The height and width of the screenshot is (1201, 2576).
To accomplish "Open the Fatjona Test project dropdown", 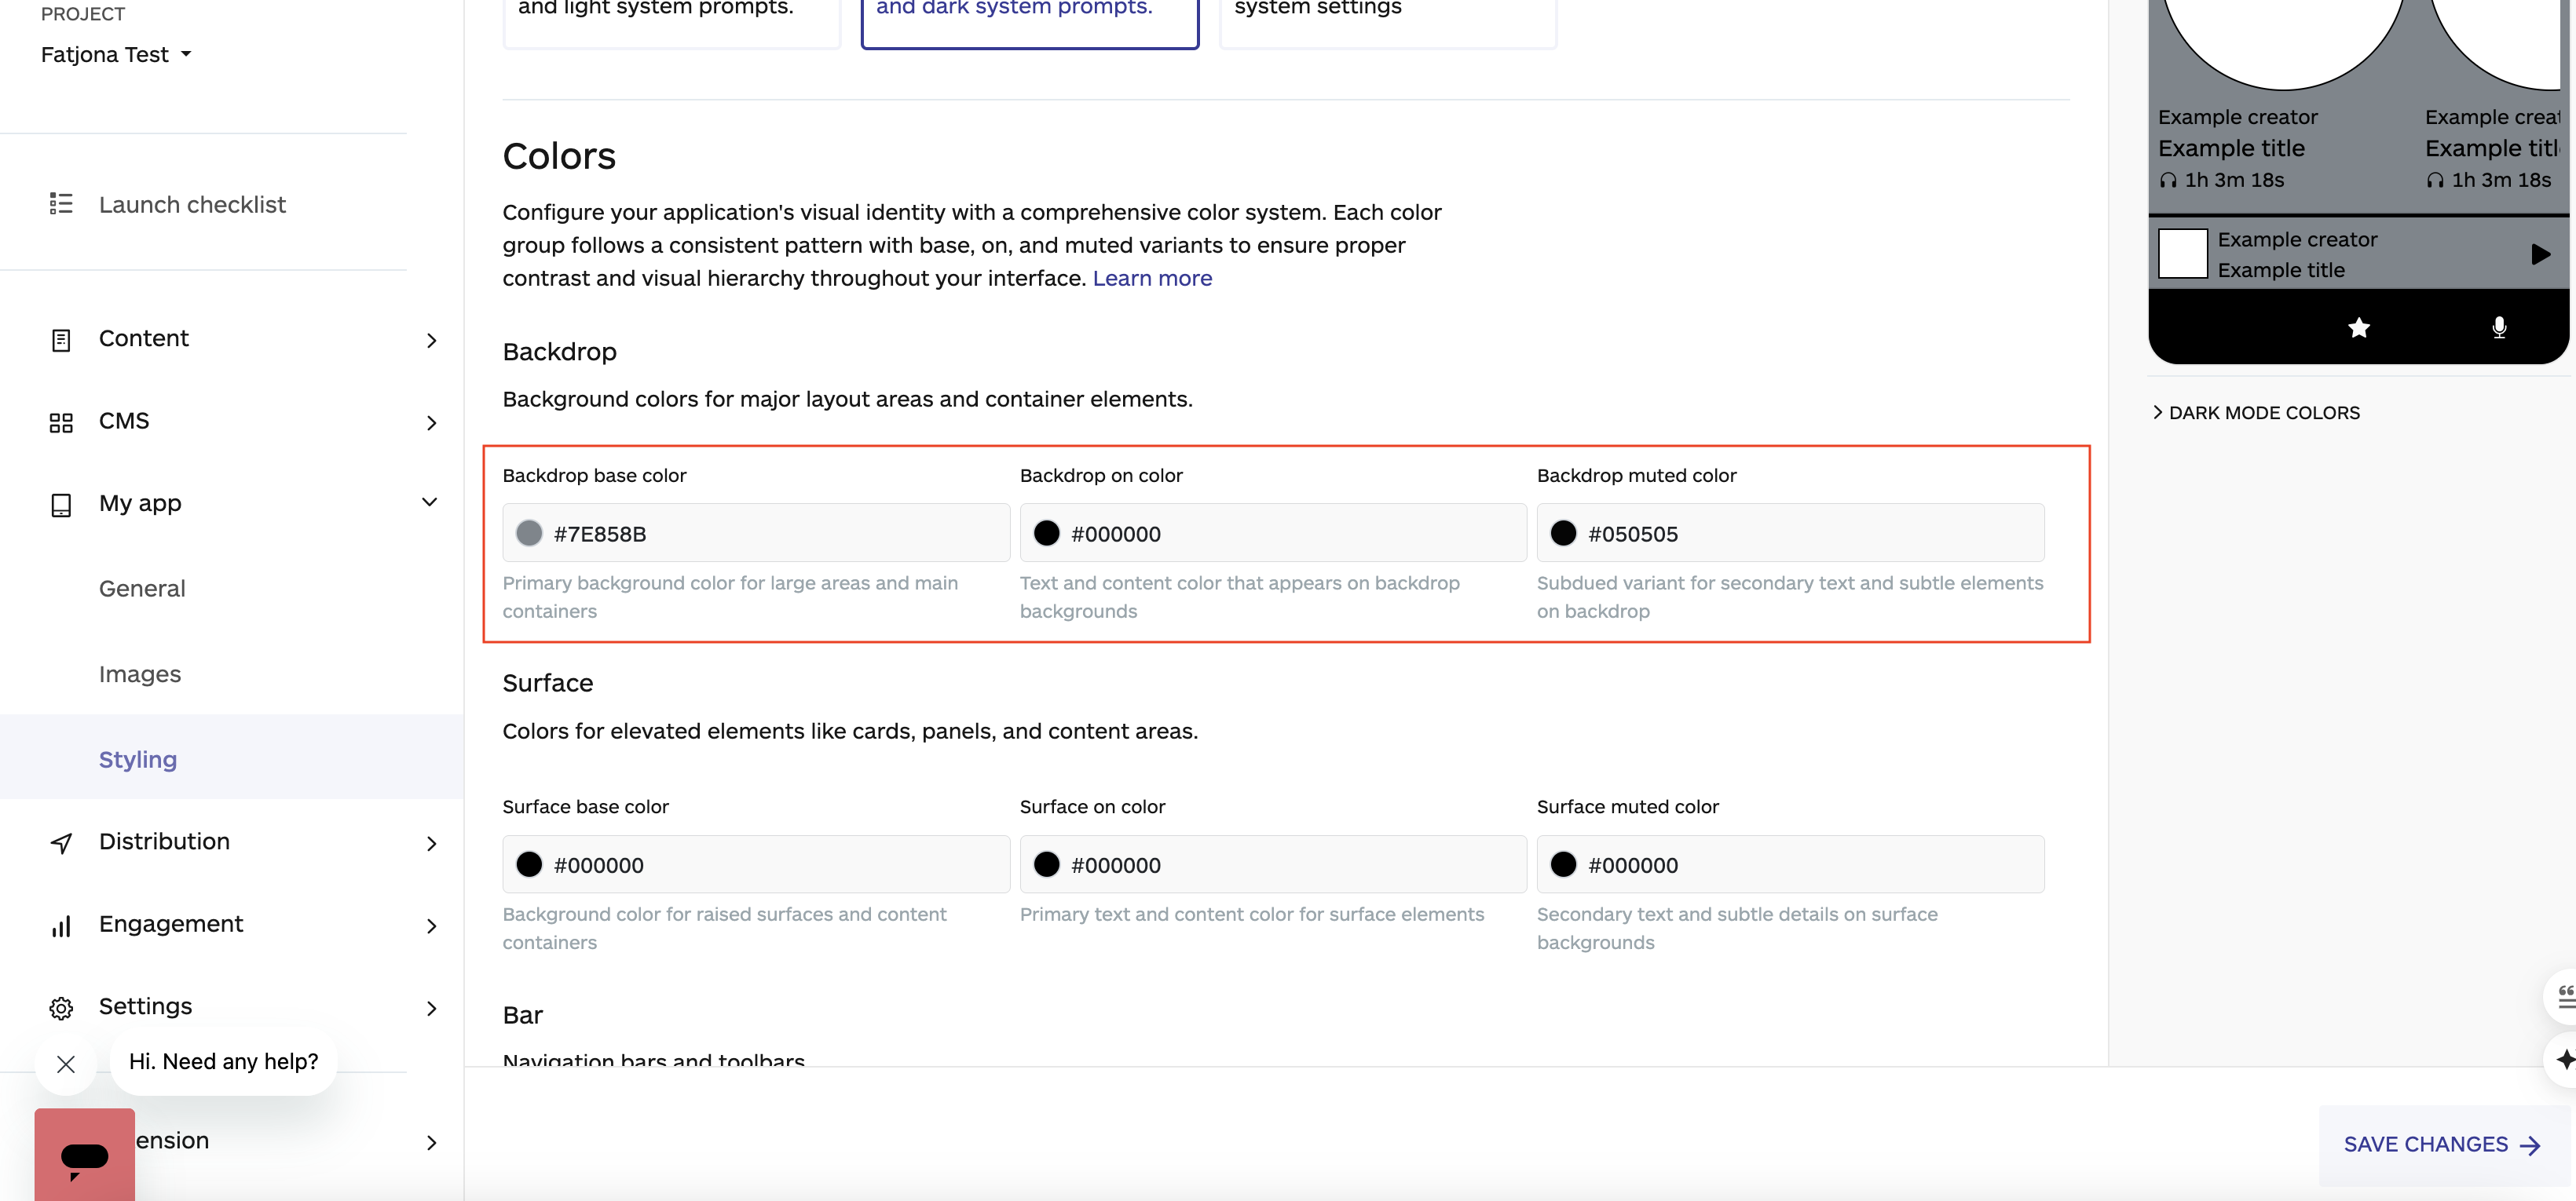I will (115, 54).
